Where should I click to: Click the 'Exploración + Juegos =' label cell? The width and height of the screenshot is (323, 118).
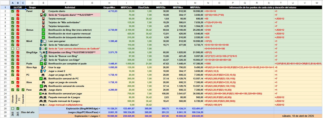70,116
